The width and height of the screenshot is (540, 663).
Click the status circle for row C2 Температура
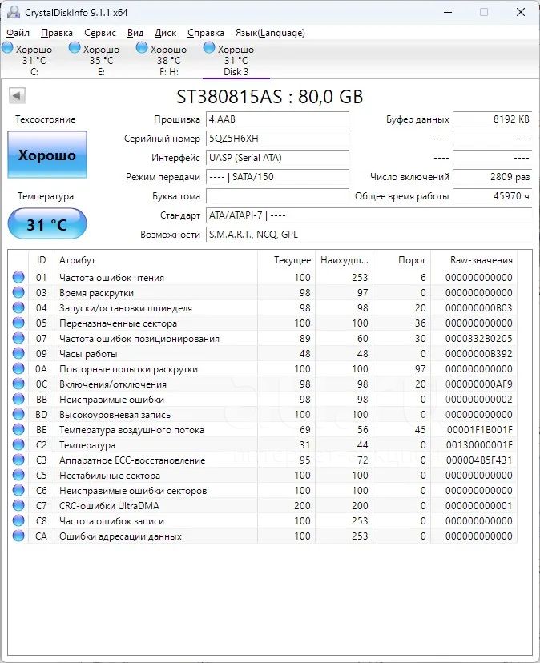[x=18, y=445]
